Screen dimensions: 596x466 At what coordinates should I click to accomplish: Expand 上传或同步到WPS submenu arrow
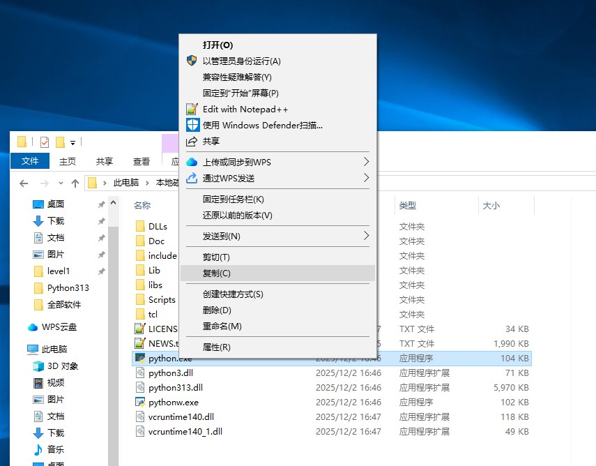pyautogui.click(x=366, y=162)
